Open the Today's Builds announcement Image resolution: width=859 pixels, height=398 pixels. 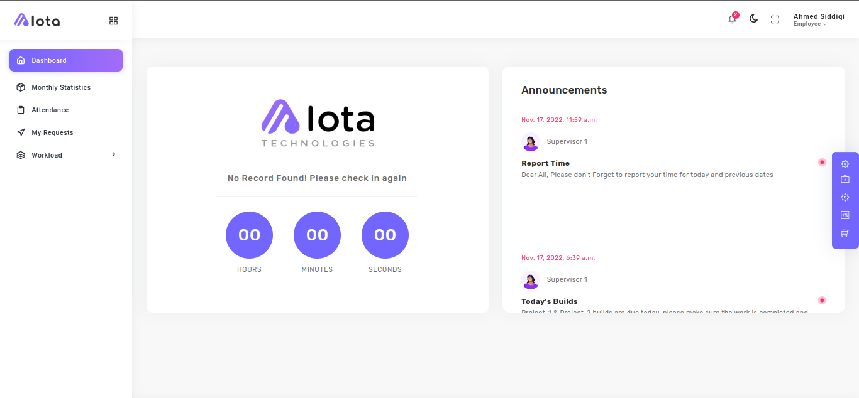coord(549,301)
